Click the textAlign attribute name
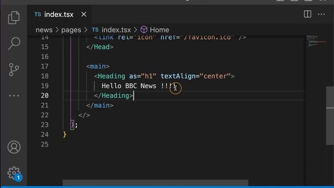The width and height of the screenshot is (334, 188). [178, 76]
